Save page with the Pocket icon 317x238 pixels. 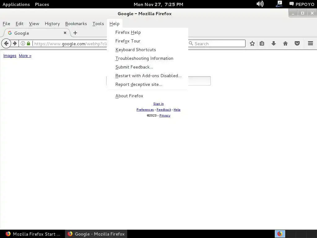click(x=297, y=43)
